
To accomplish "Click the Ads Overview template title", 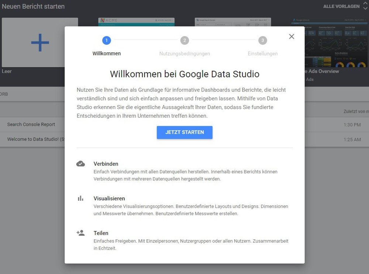I will pyautogui.click(x=322, y=71).
